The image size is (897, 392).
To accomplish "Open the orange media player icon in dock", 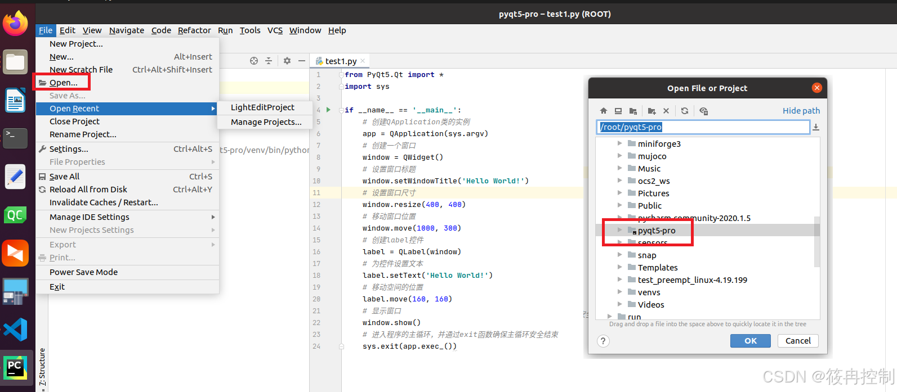I will (x=15, y=253).
